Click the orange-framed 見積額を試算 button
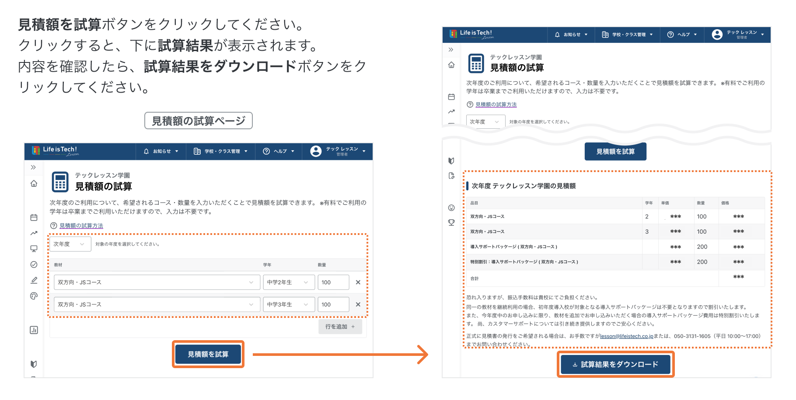Image resolution: width=796 pixels, height=400 pixels. tap(208, 354)
